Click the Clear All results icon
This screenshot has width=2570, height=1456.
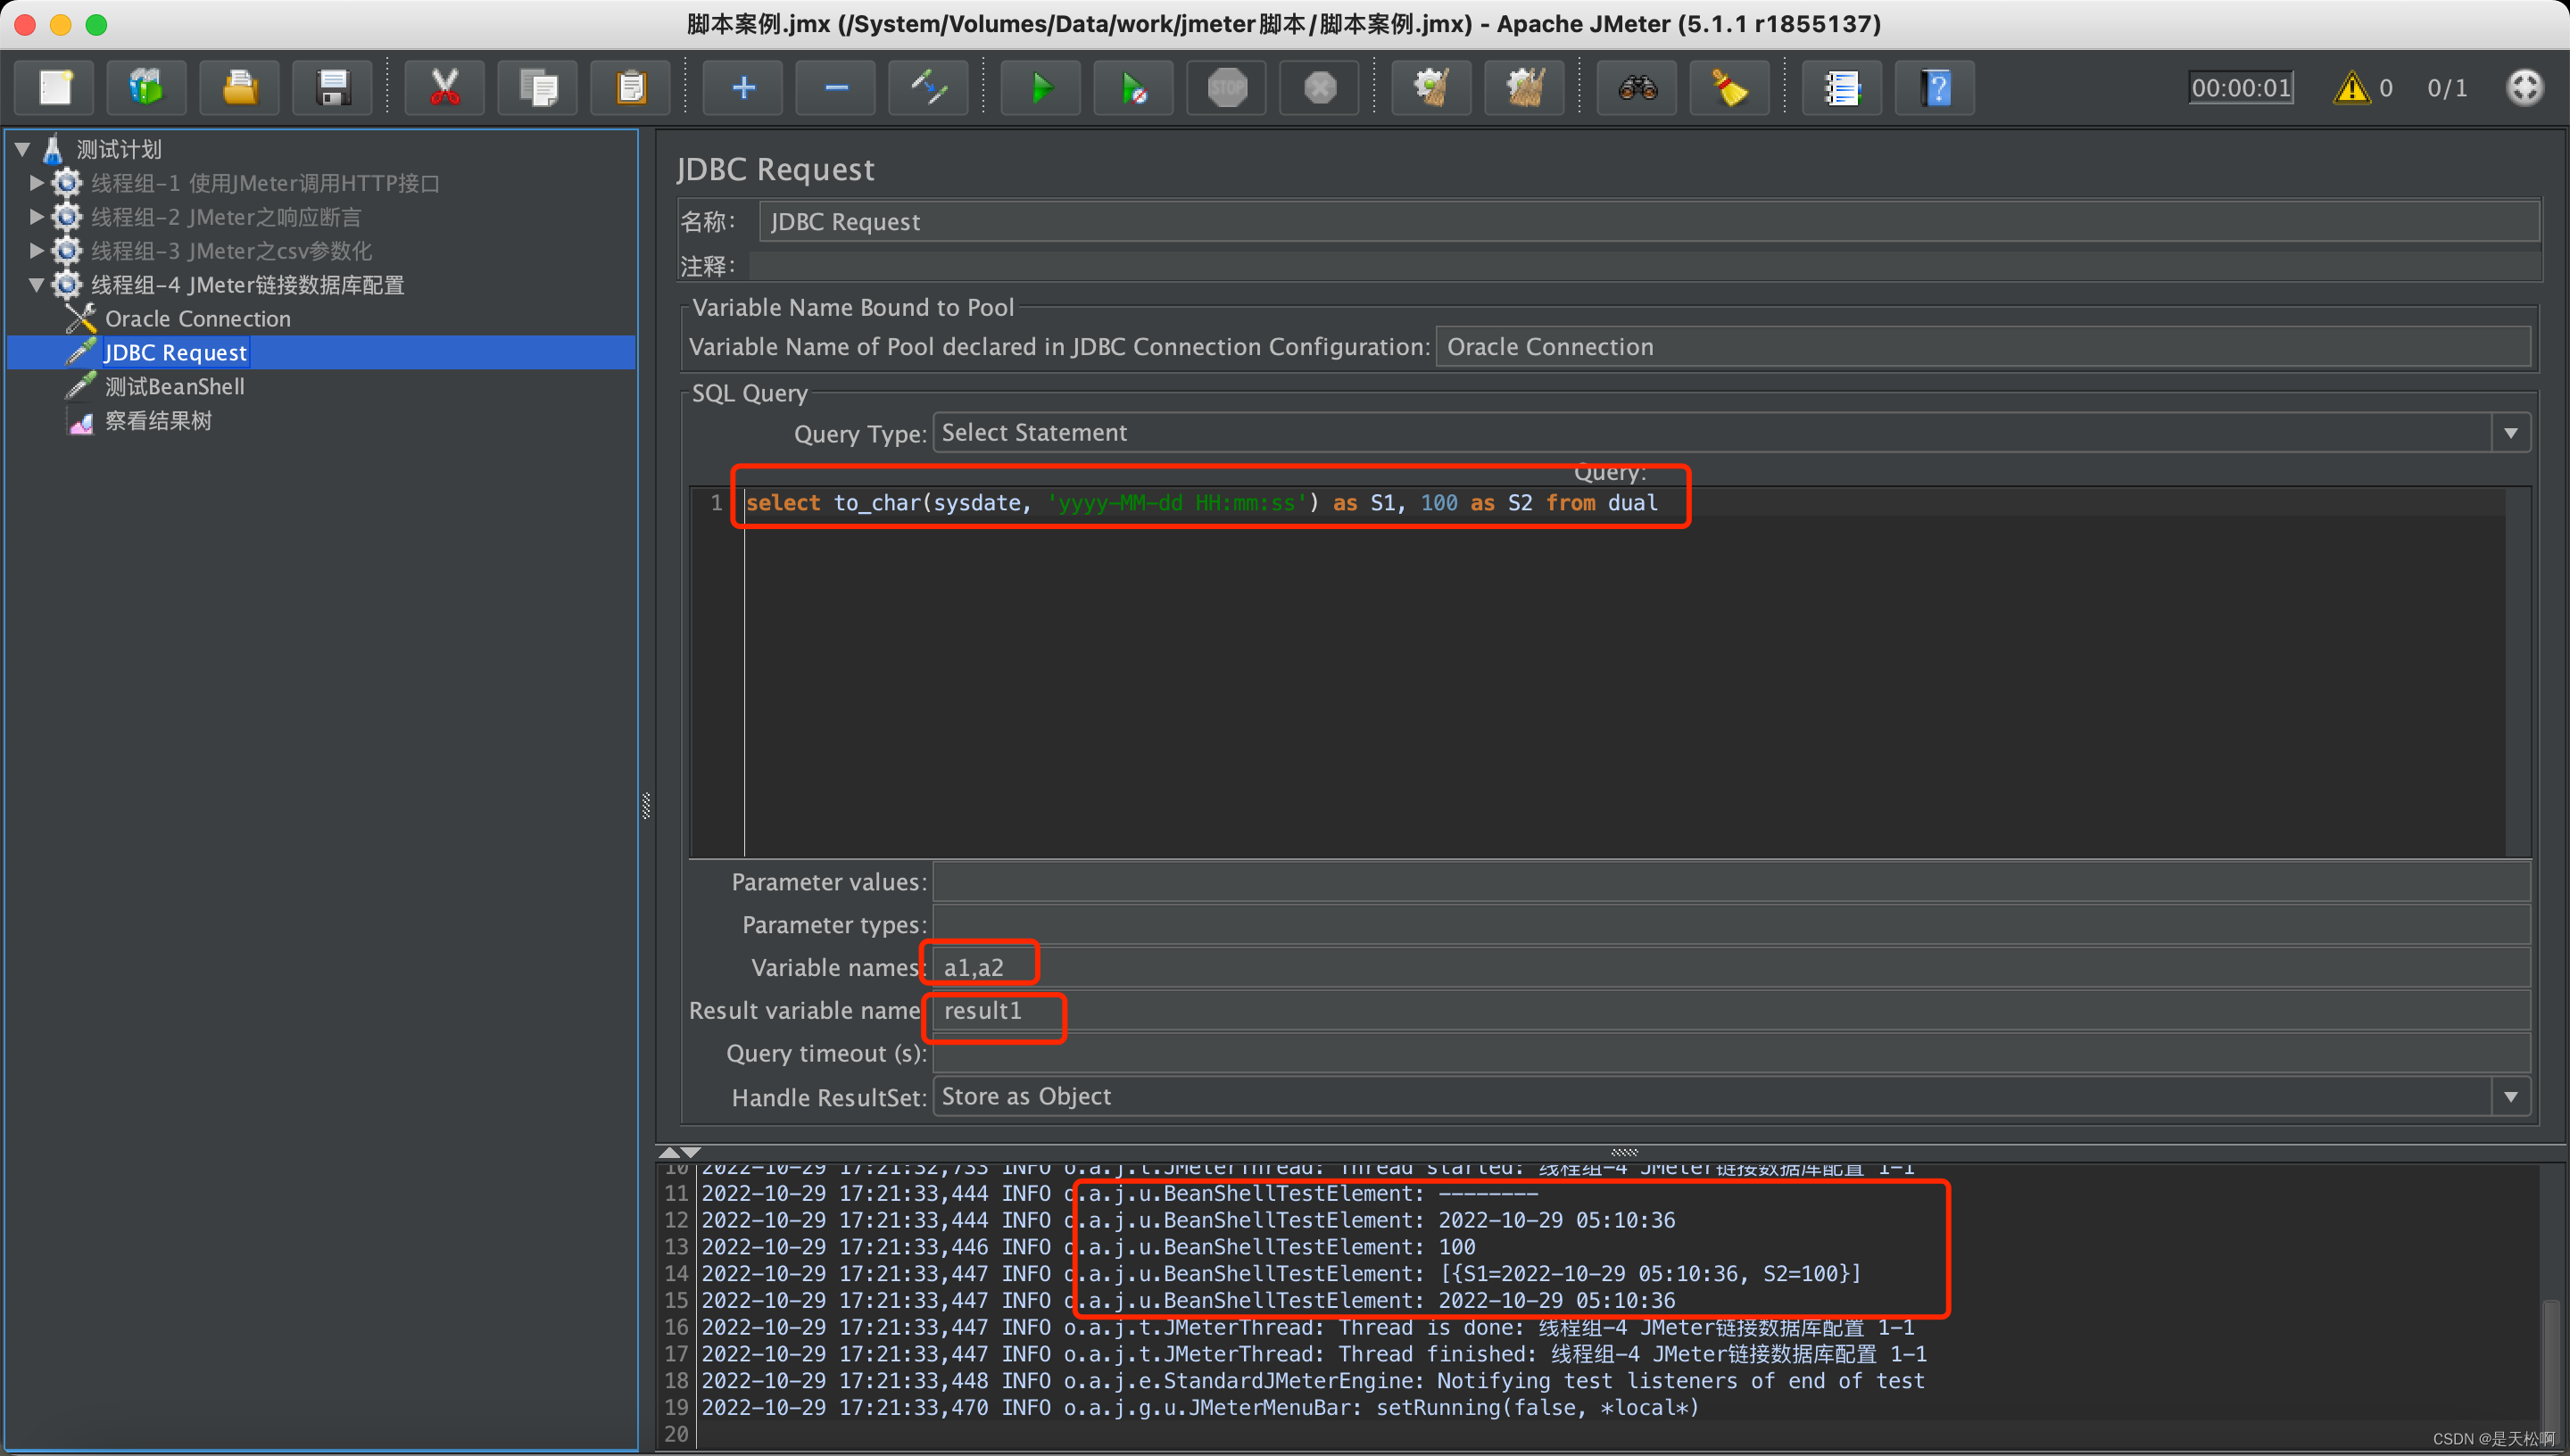point(1525,88)
